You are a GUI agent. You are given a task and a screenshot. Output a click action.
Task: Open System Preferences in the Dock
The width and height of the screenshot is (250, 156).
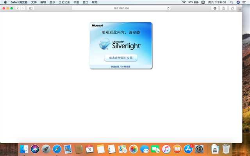(199, 149)
